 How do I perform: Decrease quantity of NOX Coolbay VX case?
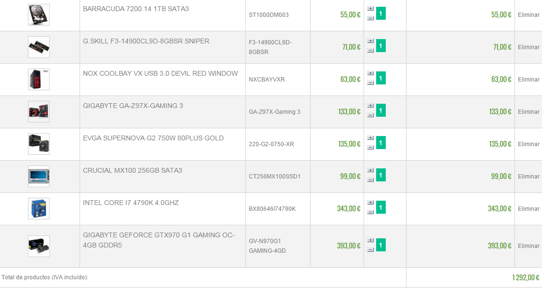coord(370,83)
